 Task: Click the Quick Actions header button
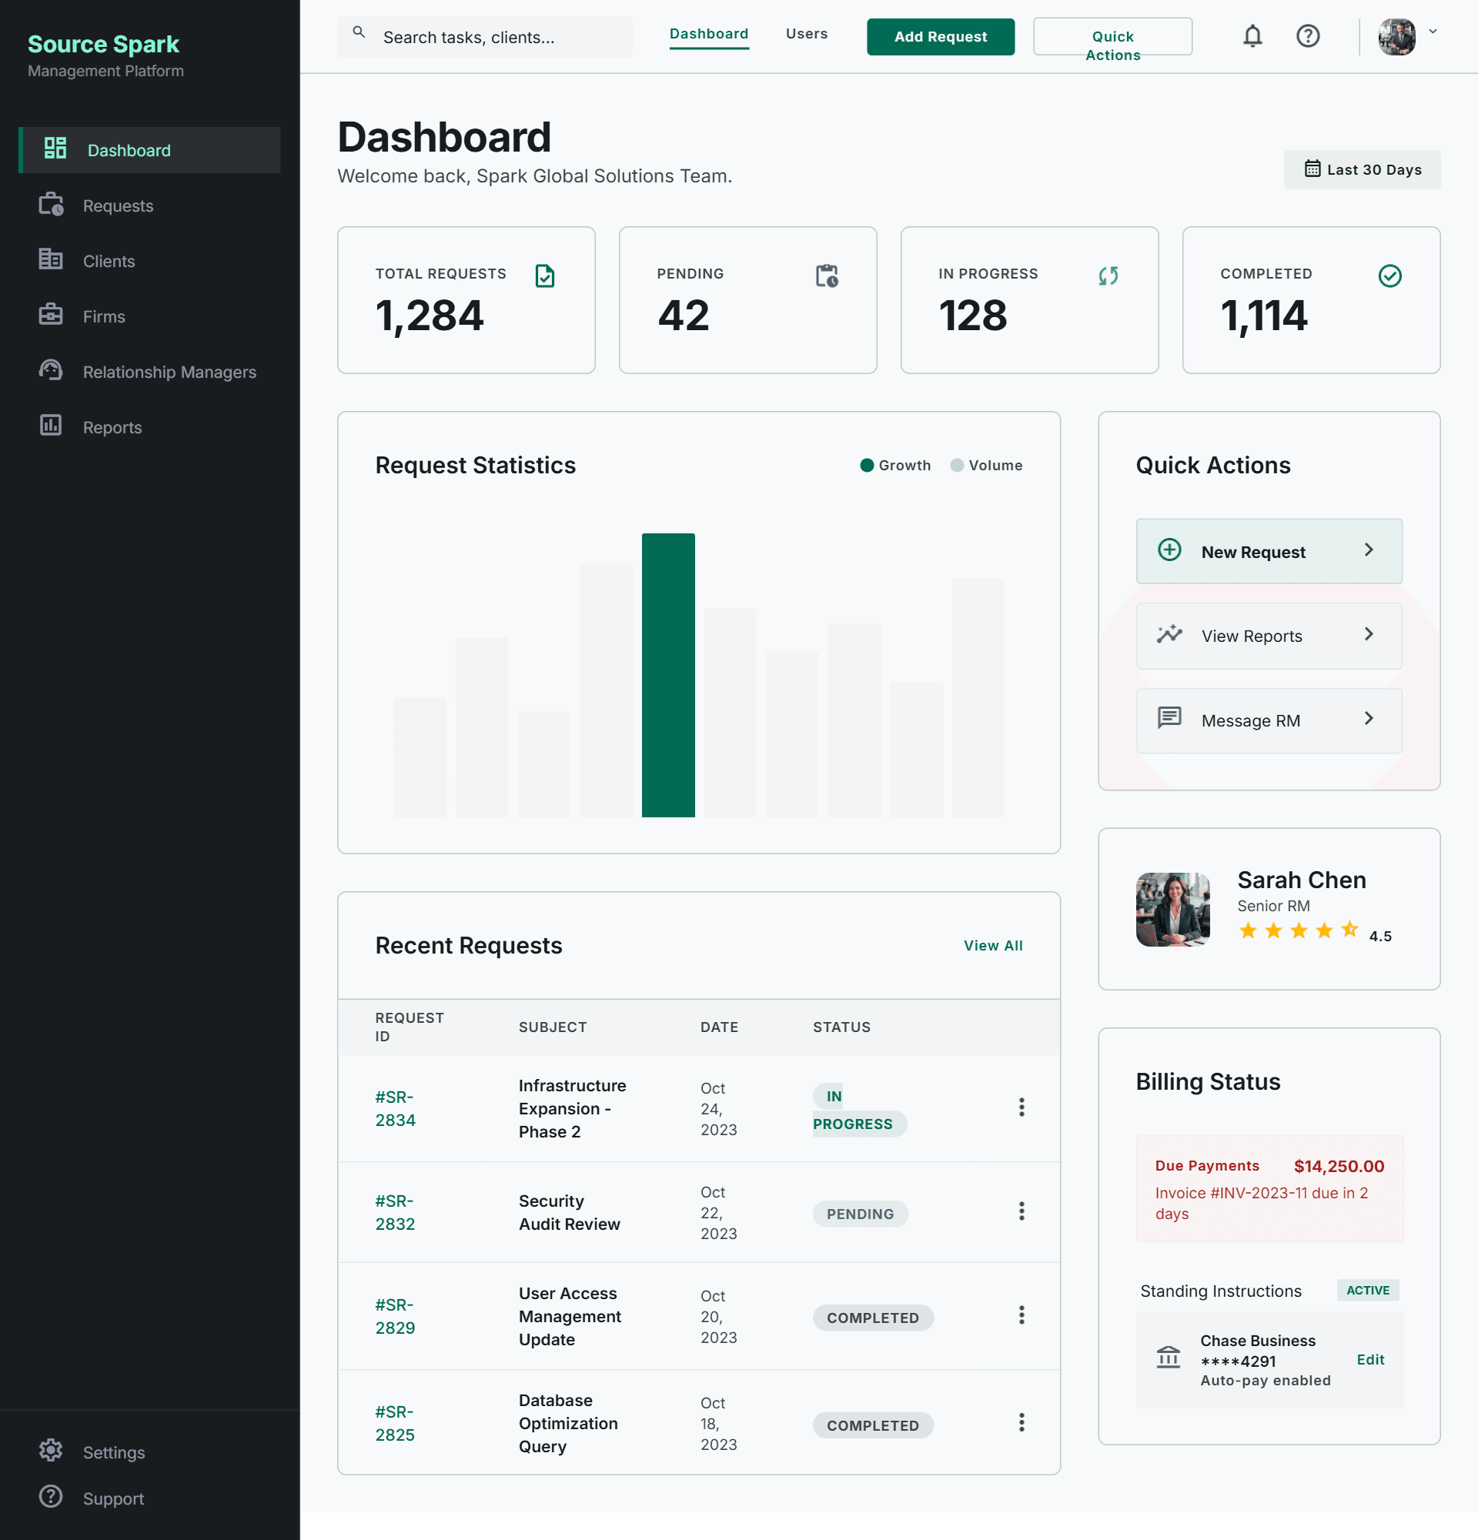(x=1112, y=37)
